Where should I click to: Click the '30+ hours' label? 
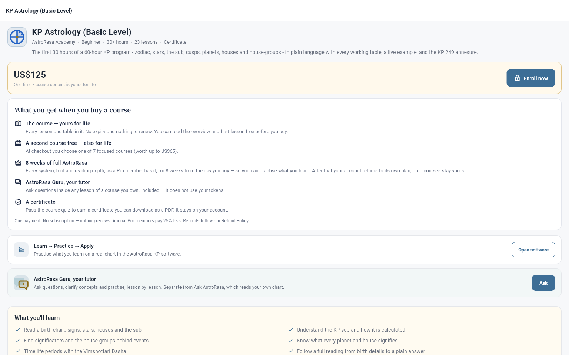(117, 42)
